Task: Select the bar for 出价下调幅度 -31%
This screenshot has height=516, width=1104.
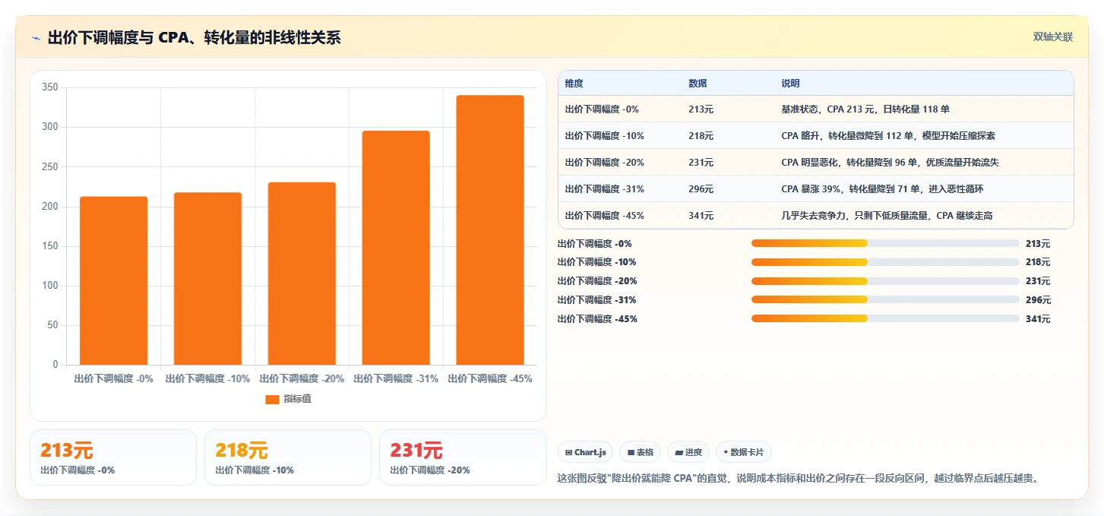Action: tap(396, 248)
